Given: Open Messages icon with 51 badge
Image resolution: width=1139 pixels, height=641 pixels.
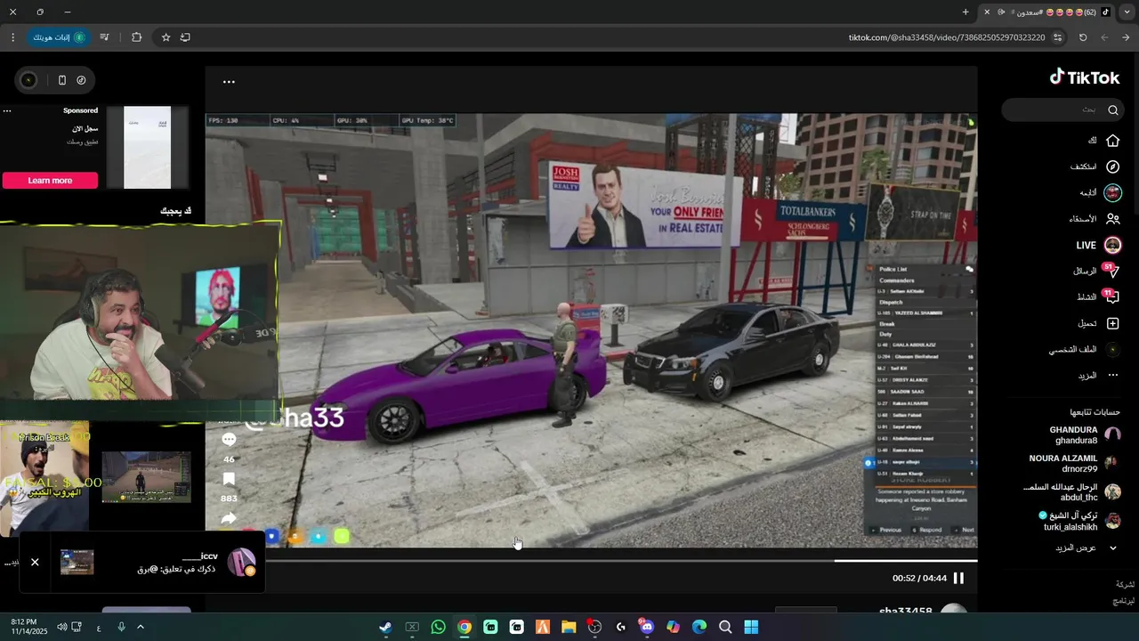Looking at the screenshot, I should pos(1111,271).
